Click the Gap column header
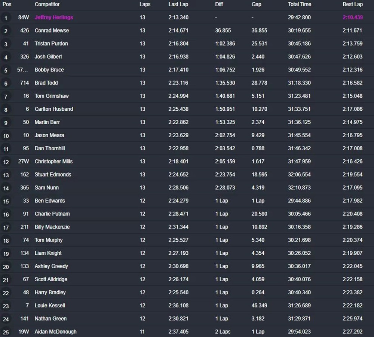 256,4
